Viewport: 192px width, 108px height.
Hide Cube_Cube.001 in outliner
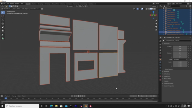(190, 12)
